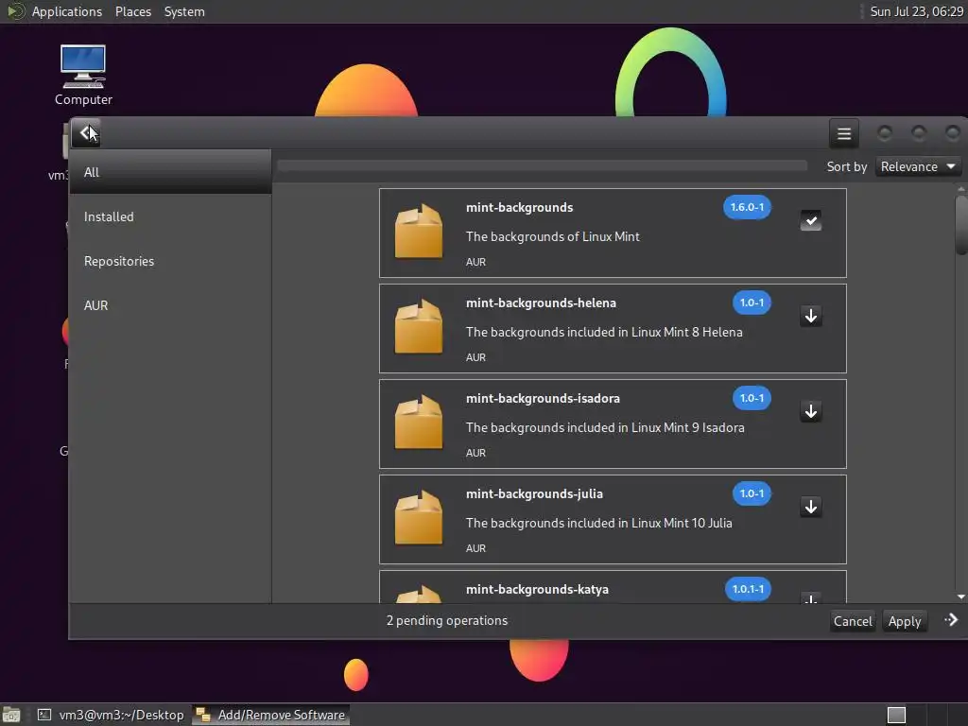Open the mint-backgrounds-isadora package title
This screenshot has height=726, width=968.
pyautogui.click(x=543, y=398)
